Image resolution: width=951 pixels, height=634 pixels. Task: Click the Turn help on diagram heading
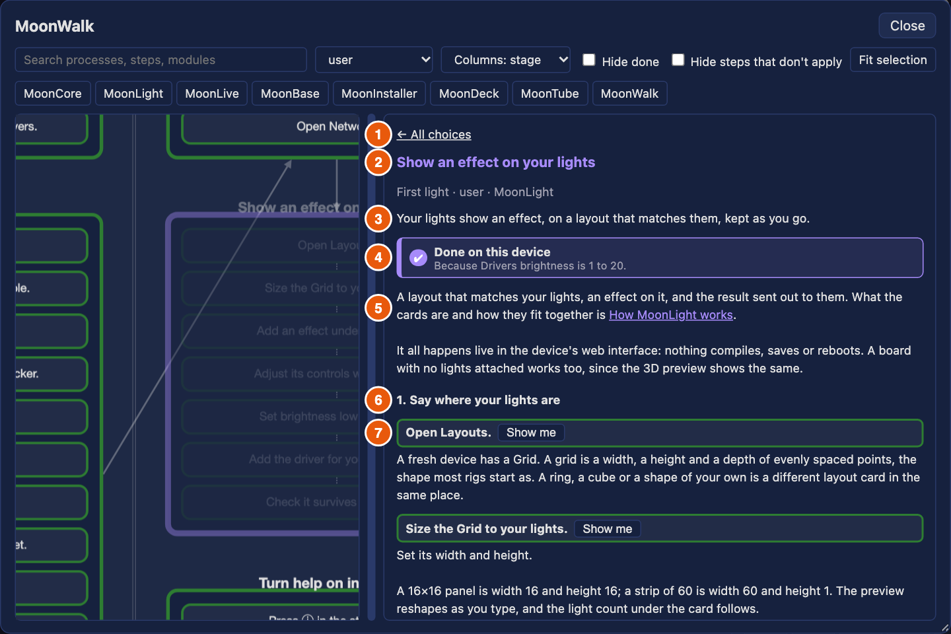coord(309,583)
